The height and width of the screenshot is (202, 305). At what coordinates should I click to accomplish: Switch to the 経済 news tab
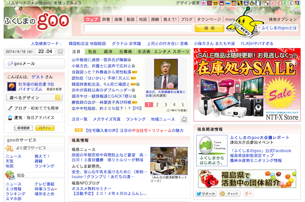(108, 51)
